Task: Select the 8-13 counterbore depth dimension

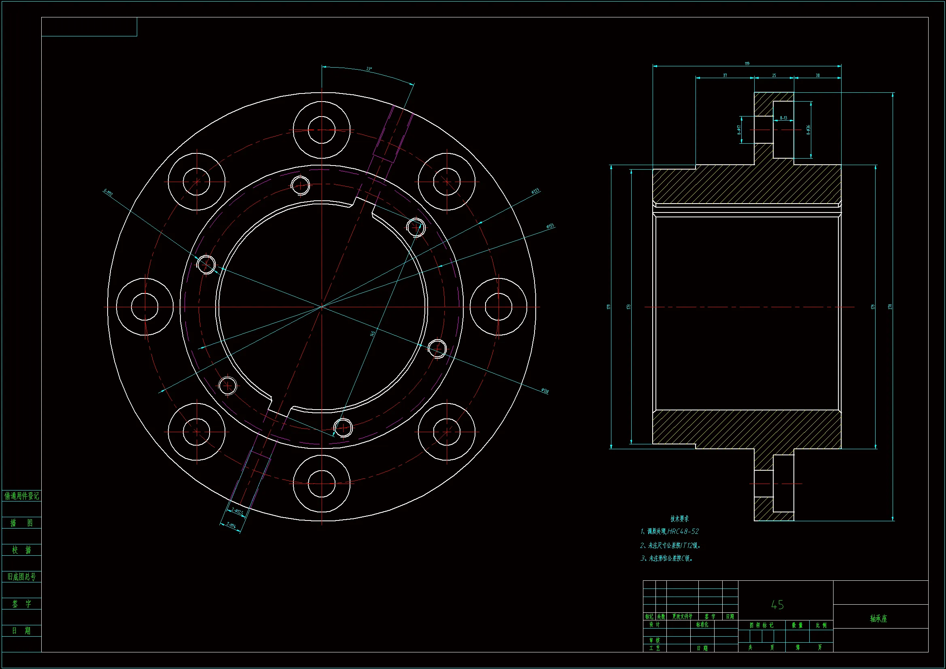Action: 783,118
